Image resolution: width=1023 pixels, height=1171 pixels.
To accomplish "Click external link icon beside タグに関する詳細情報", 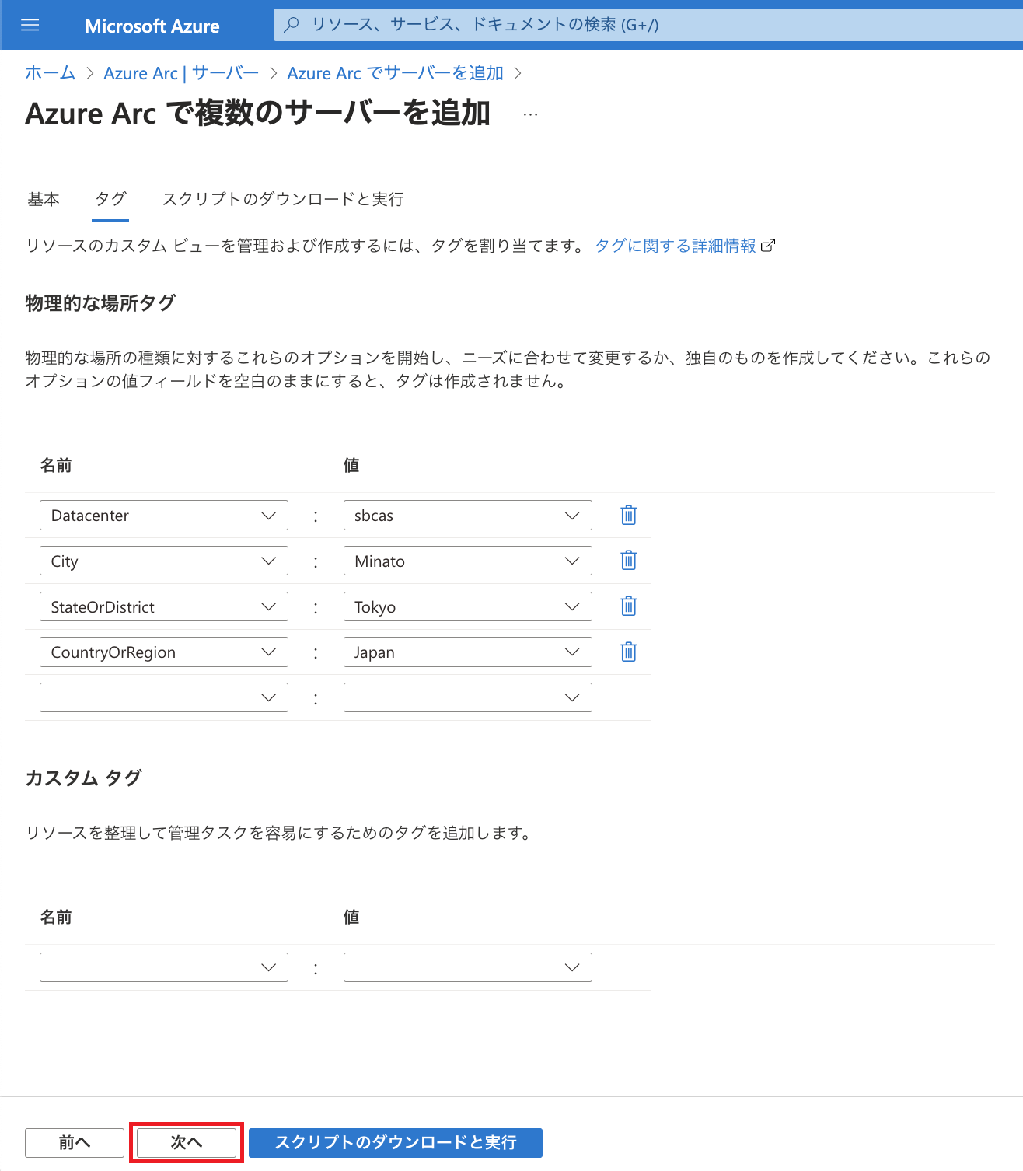I will pyautogui.click(x=768, y=246).
